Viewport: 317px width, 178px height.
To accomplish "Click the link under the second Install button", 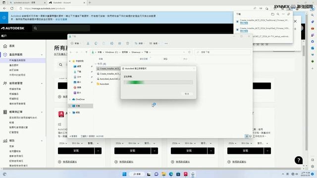I will pyautogui.click(x=126, y=162).
